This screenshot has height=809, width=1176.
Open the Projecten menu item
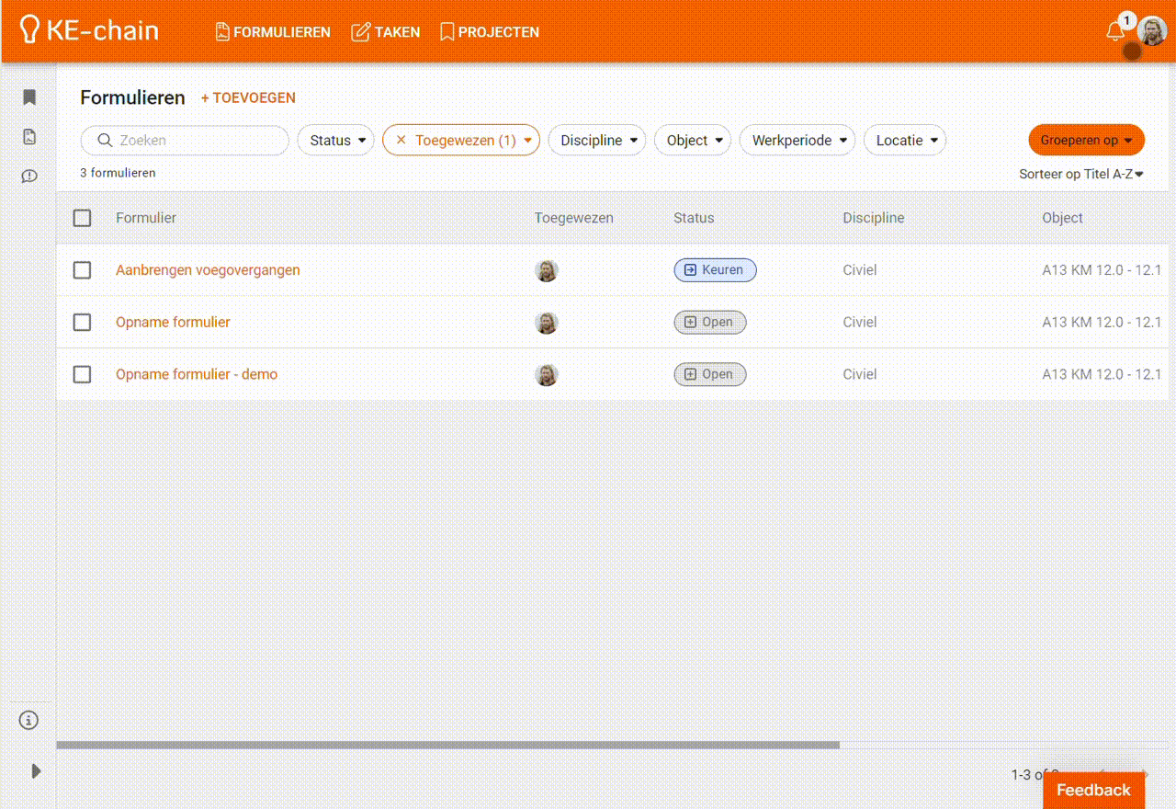[490, 32]
